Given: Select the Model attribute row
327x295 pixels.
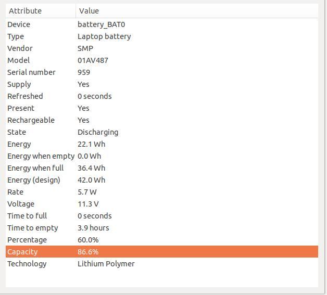Looking at the screenshot, I should (162, 60).
